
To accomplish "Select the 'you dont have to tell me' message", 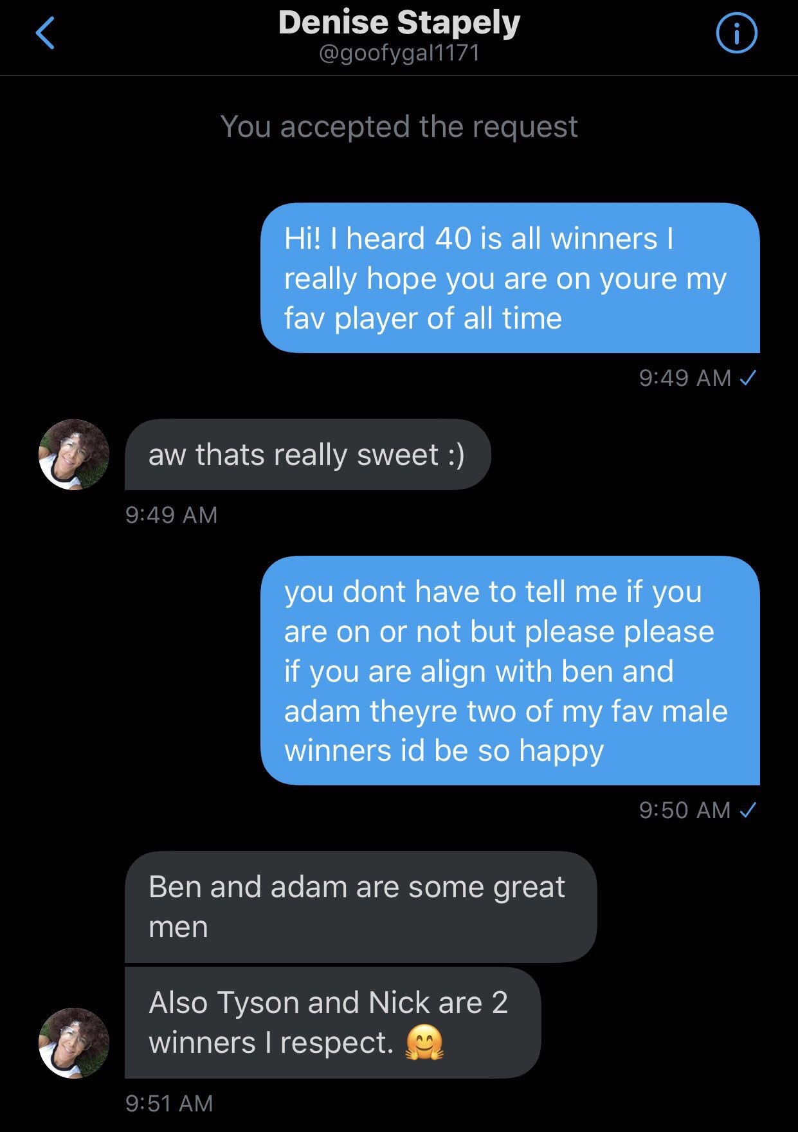I will pyautogui.click(x=510, y=670).
